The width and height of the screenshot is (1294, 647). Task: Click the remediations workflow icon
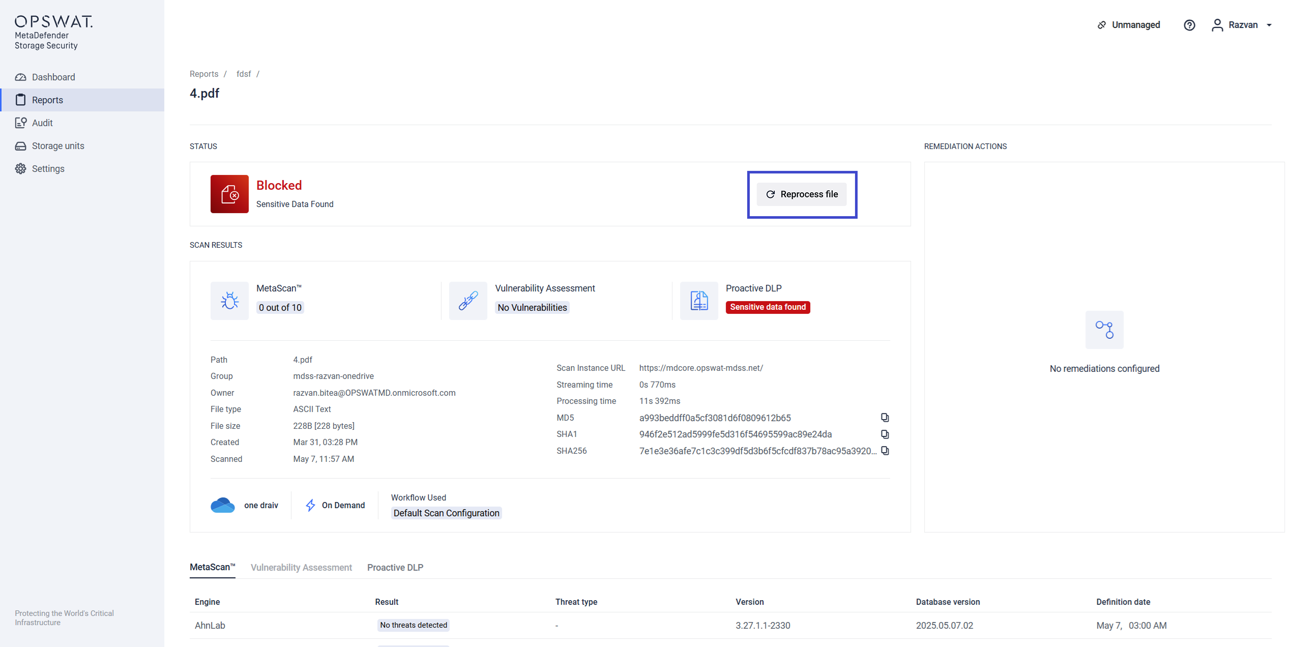1104,330
